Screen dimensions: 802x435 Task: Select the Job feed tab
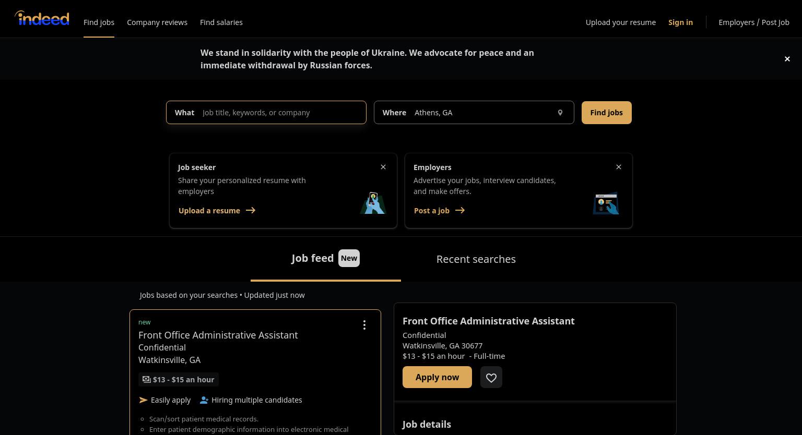[326, 259]
